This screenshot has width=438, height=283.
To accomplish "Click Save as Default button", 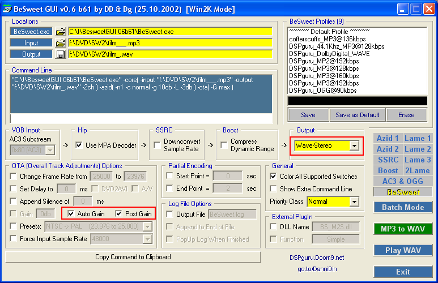I will 358,115.
